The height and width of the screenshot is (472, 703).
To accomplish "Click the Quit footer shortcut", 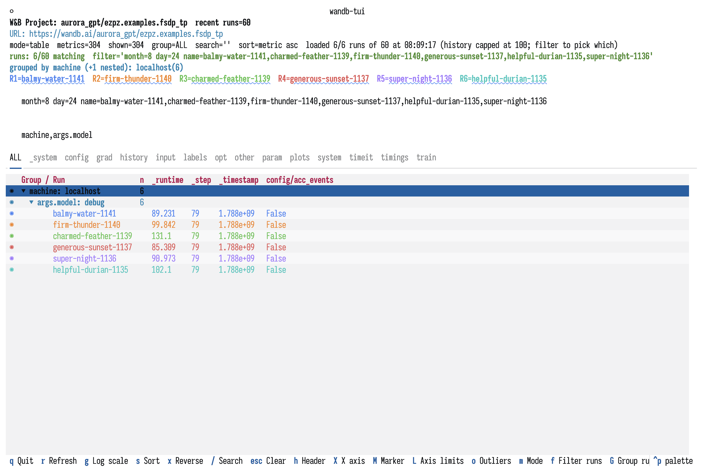I will pos(21,461).
